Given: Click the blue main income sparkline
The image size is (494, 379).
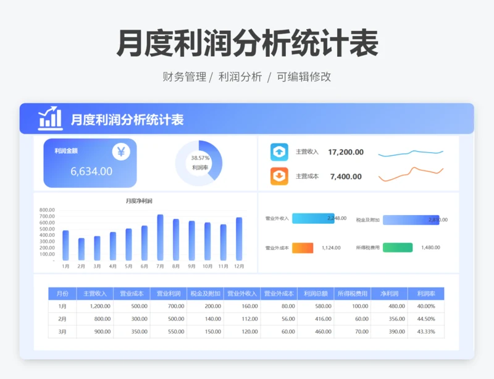Looking at the screenshot, I should 411,153.
